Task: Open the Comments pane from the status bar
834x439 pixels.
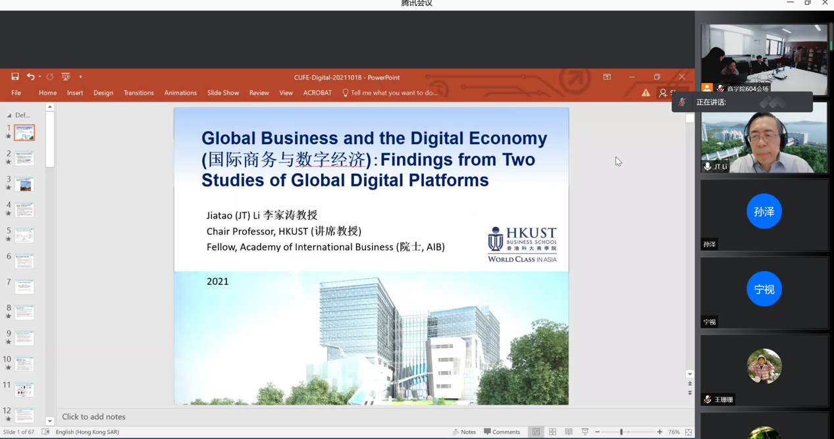Action: pos(502,431)
